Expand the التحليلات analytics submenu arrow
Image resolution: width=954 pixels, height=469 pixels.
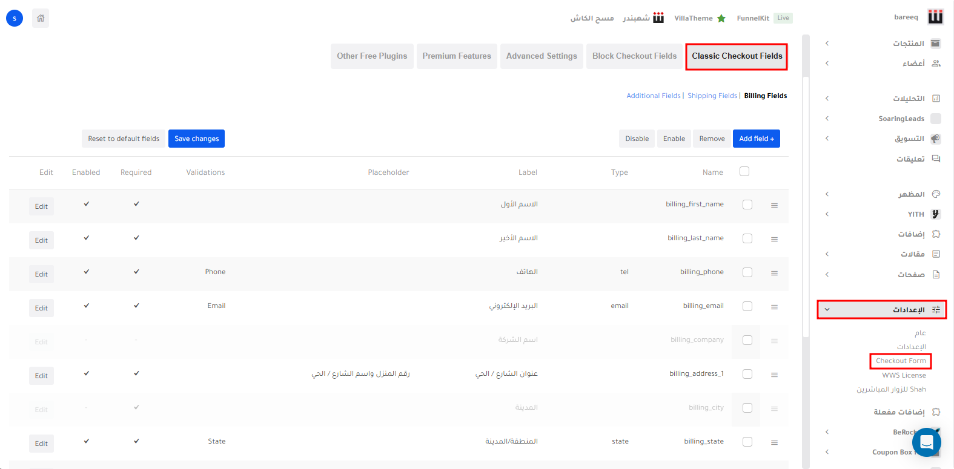tap(827, 99)
